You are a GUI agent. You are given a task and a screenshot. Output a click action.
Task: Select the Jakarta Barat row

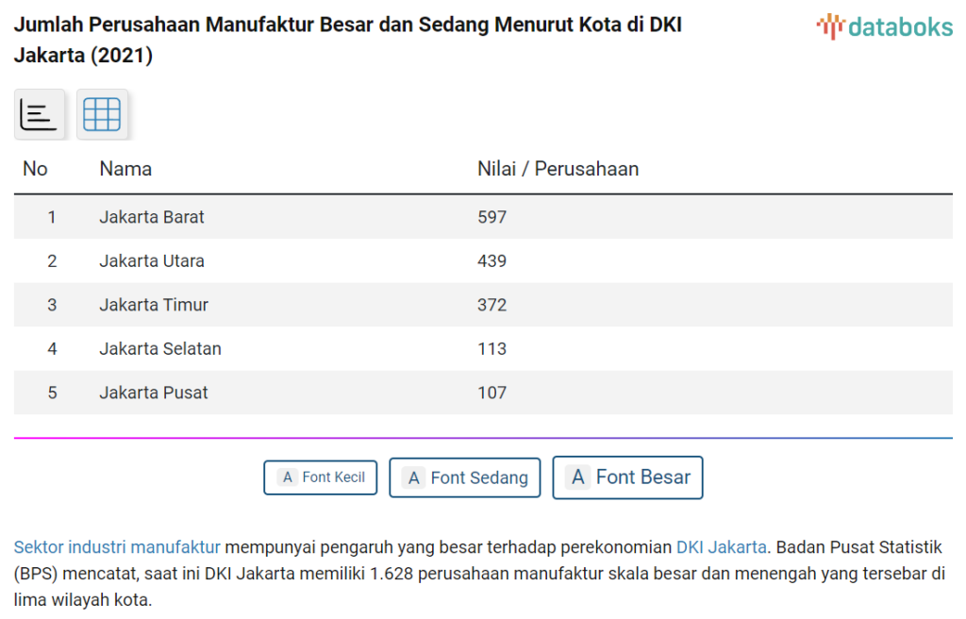pos(483,217)
